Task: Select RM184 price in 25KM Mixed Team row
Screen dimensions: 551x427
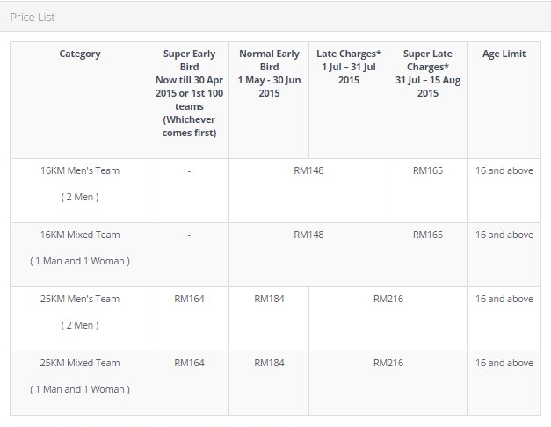Action: pos(269,363)
